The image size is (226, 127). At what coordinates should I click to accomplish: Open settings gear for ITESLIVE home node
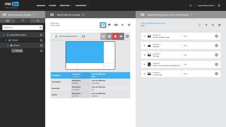click(x=41, y=40)
